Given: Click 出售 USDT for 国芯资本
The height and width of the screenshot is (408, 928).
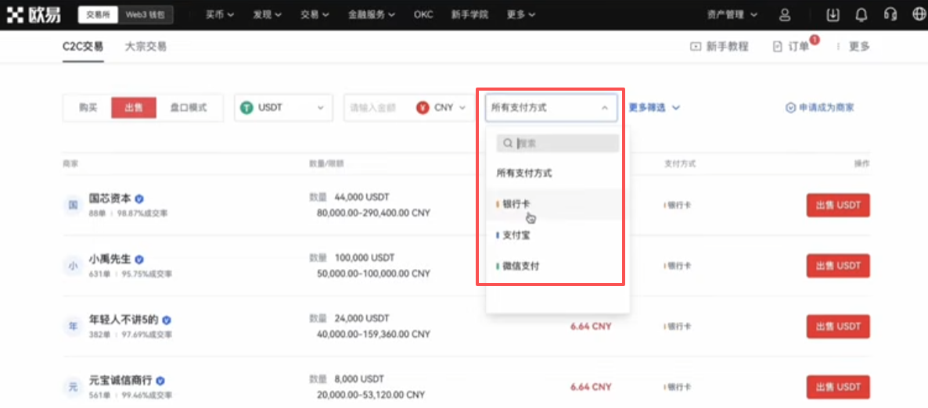Looking at the screenshot, I should pyautogui.click(x=838, y=206).
